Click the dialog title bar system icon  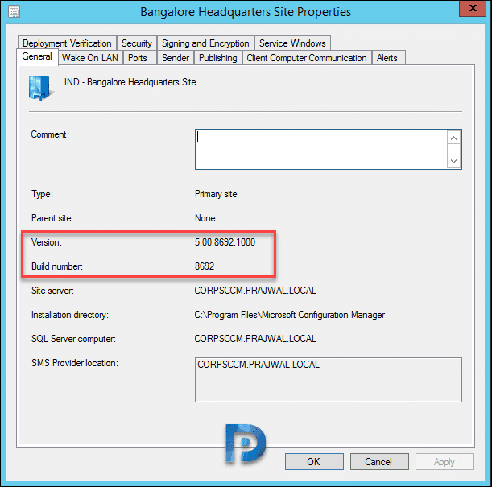tap(14, 12)
